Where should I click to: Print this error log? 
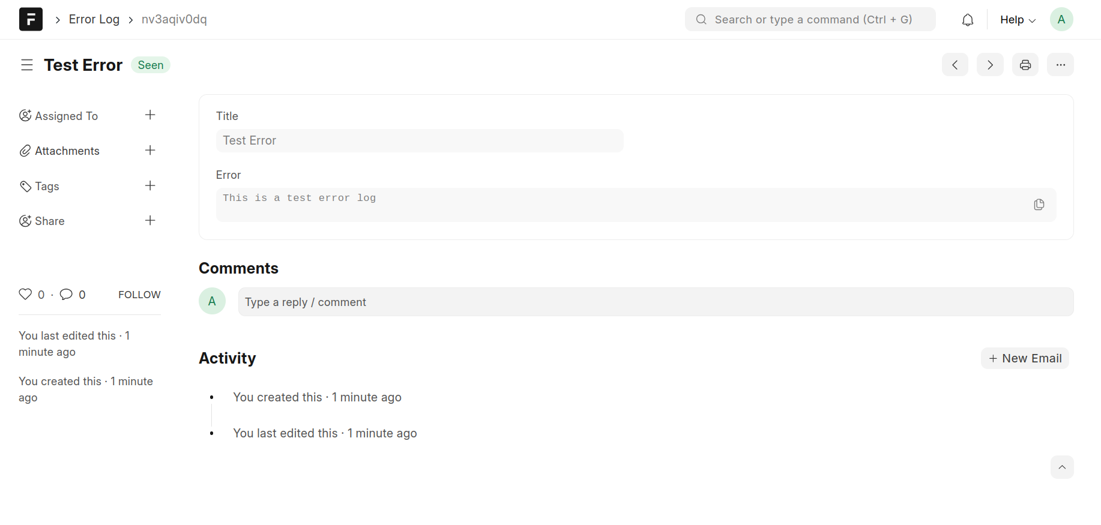1025,65
